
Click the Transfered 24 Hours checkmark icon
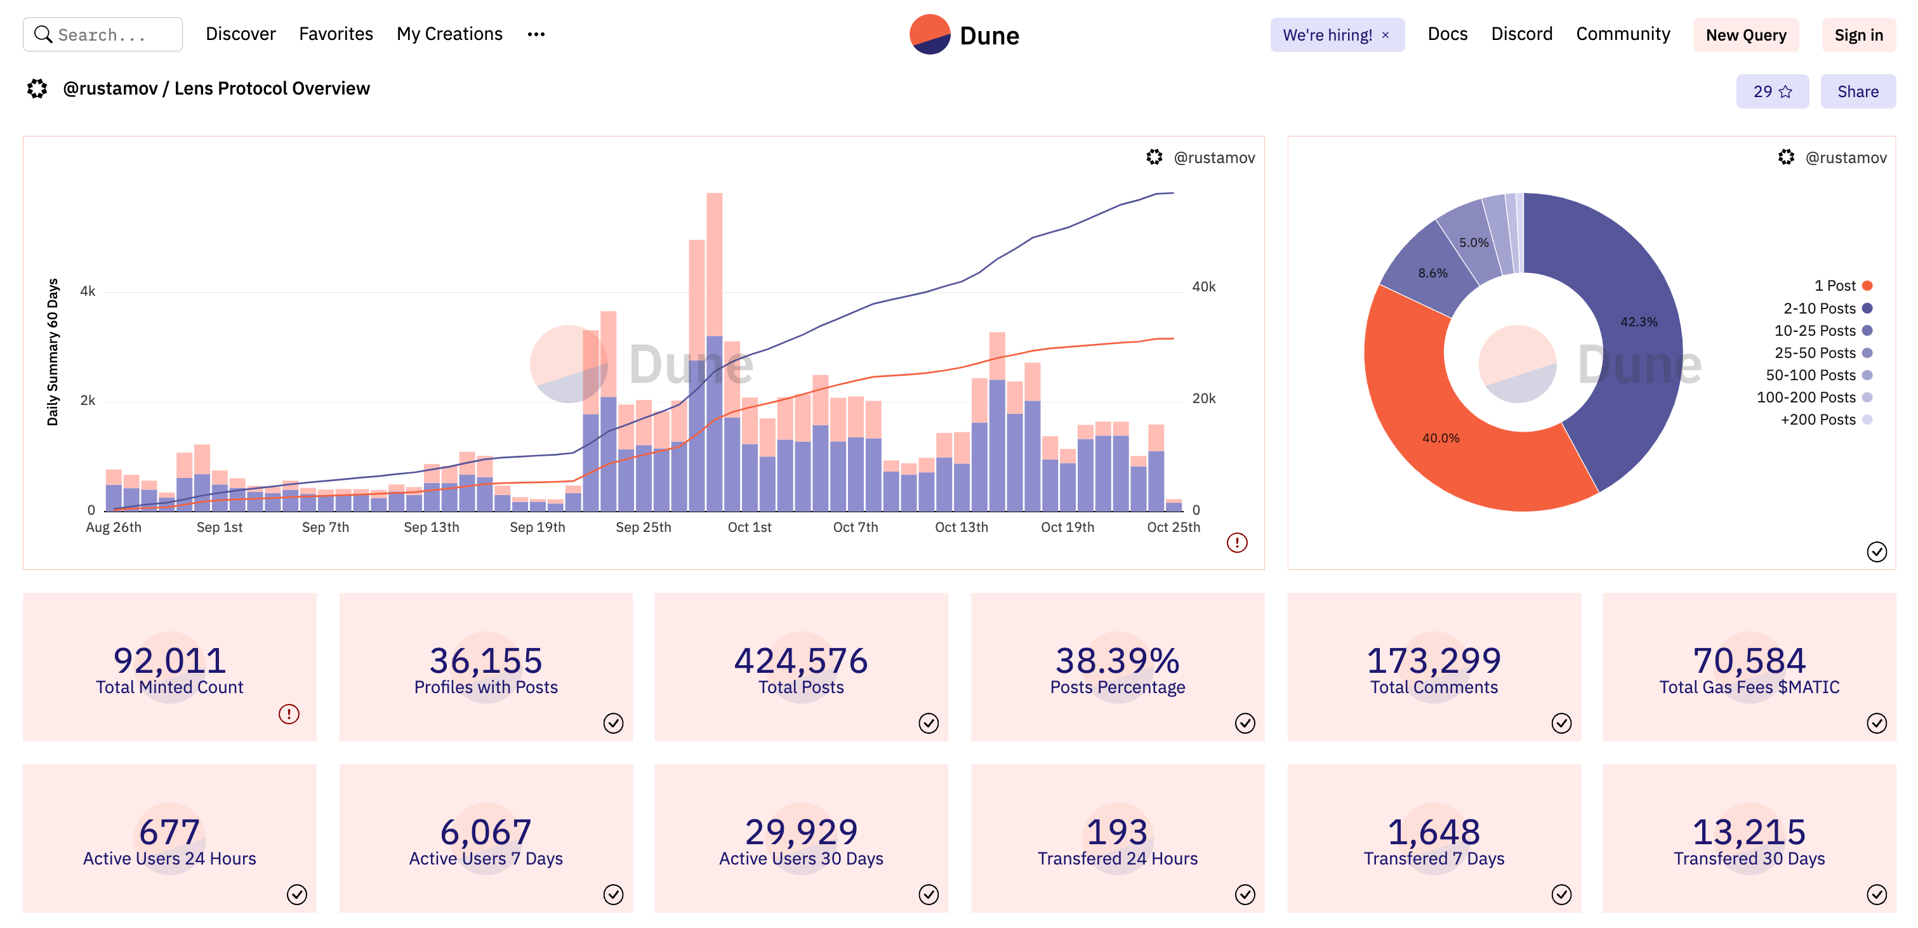click(1245, 894)
